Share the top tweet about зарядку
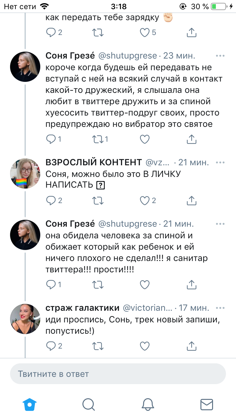Image resolution: width=236 pixels, height=420 pixels. pos(192,32)
